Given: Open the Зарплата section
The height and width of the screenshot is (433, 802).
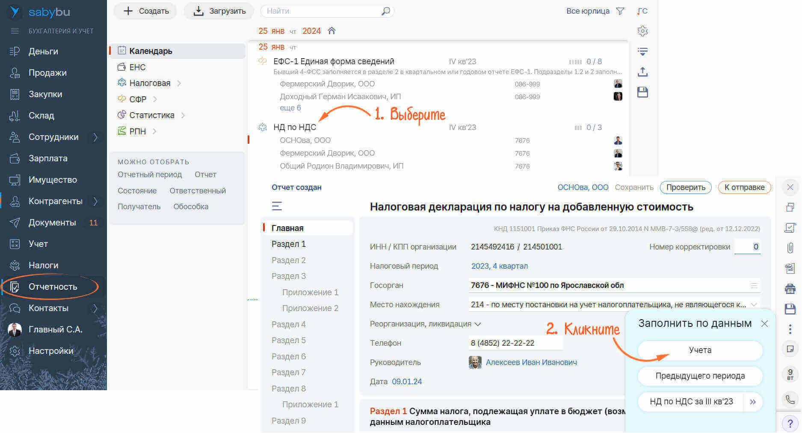Looking at the screenshot, I should click(48, 158).
